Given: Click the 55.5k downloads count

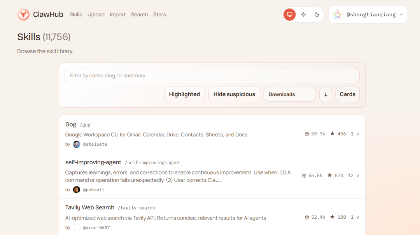Looking at the screenshot, I should pos(315,176).
